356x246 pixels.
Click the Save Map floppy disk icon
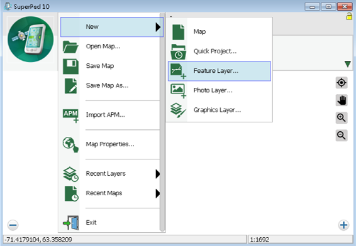click(70, 67)
